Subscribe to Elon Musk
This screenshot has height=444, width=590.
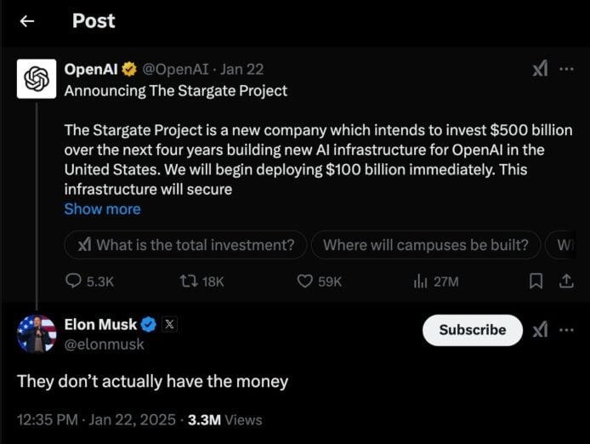472,330
